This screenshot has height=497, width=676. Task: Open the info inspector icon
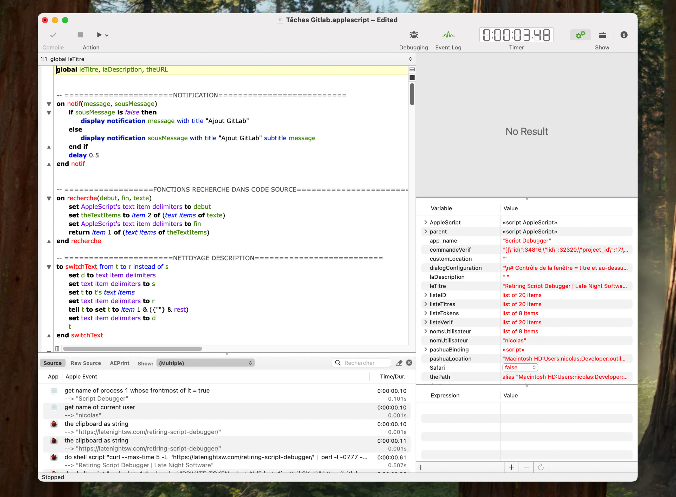[x=624, y=35]
